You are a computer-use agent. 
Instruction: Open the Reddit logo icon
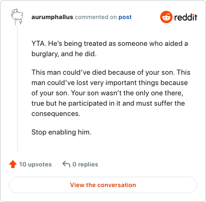[x=166, y=17]
